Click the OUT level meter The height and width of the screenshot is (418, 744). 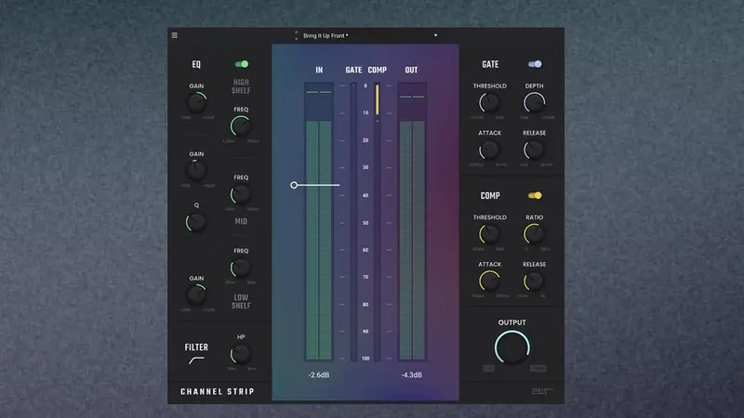(412, 221)
